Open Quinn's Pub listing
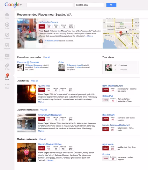148x170 pixels. 44,86
